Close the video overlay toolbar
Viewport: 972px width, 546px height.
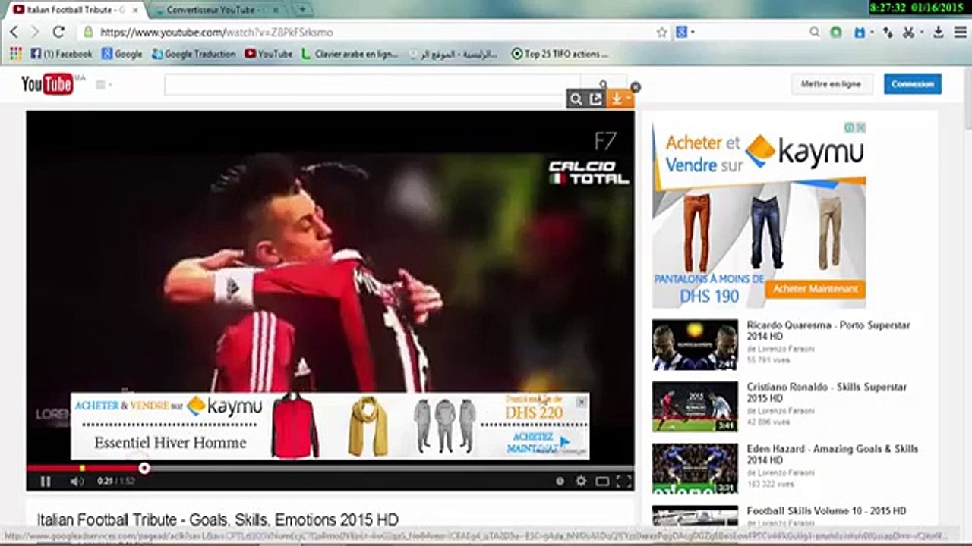point(636,87)
